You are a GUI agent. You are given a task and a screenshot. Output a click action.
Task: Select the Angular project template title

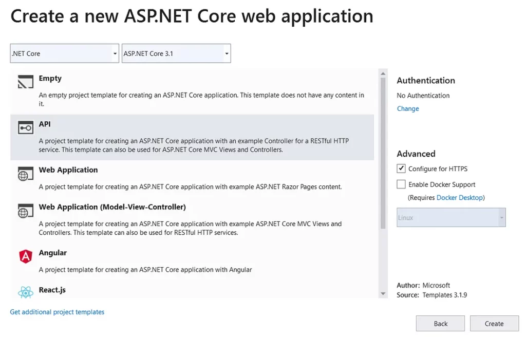pyautogui.click(x=53, y=253)
